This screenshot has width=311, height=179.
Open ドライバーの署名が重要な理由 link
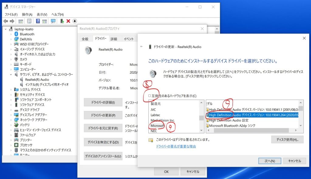point(176,146)
